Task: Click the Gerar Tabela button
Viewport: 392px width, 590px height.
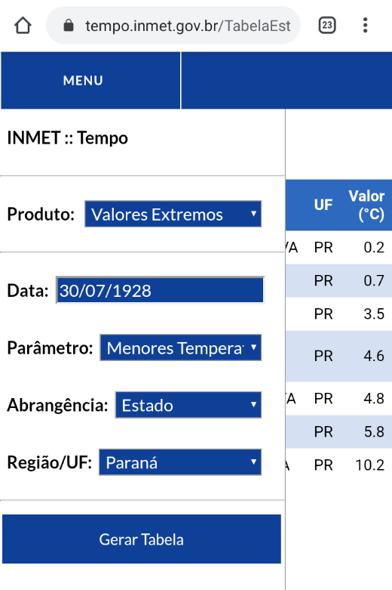Action: click(x=142, y=539)
